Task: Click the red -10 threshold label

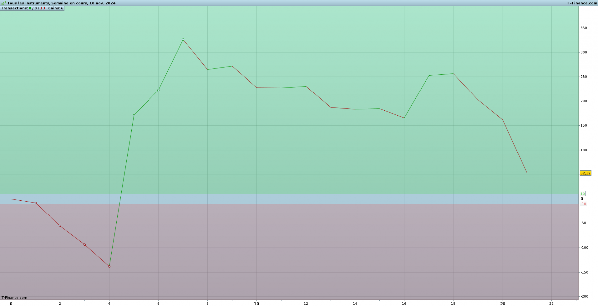Action: (583, 204)
